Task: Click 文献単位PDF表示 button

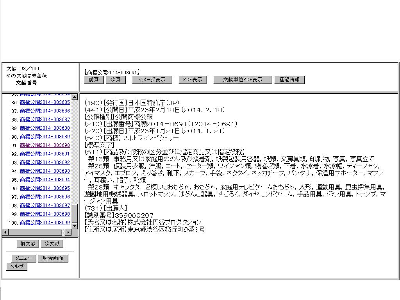Action: click(x=243, y=80)
